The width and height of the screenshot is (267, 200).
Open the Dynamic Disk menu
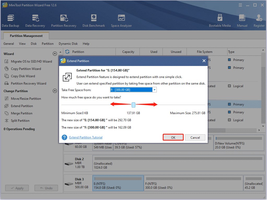click(68, 44)
